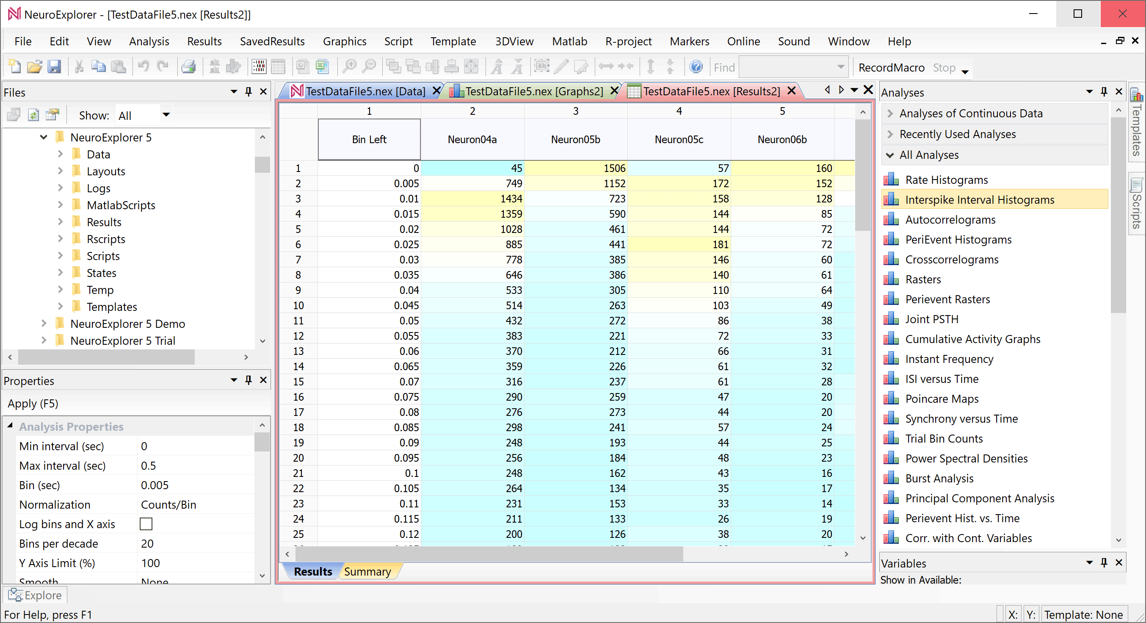Viewport: 1146px width, 623px height.
Task: Click the results table grid toolbar icon
Action: coord(278,67)
